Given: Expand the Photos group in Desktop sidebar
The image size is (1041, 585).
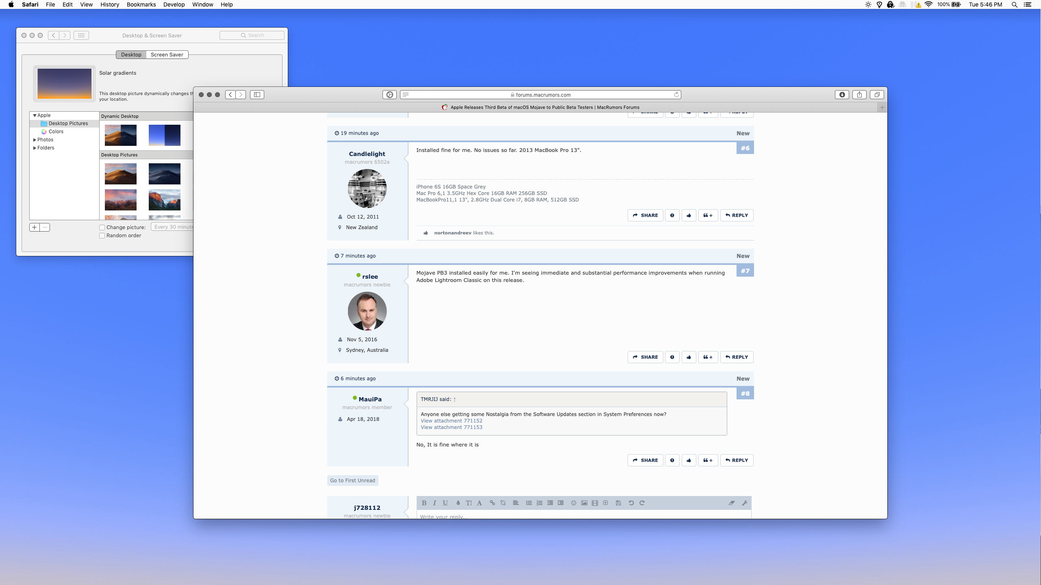Looking at the screenshot, I should coord(35,140).
